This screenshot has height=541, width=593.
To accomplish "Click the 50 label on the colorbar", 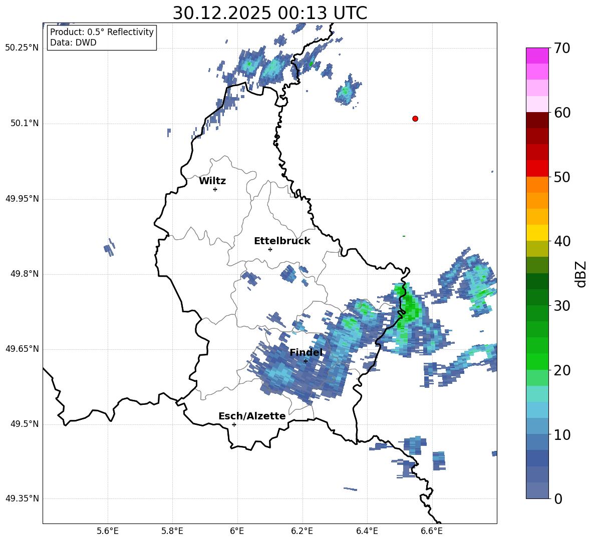I will pyautogui.click(x=561, y=177).
